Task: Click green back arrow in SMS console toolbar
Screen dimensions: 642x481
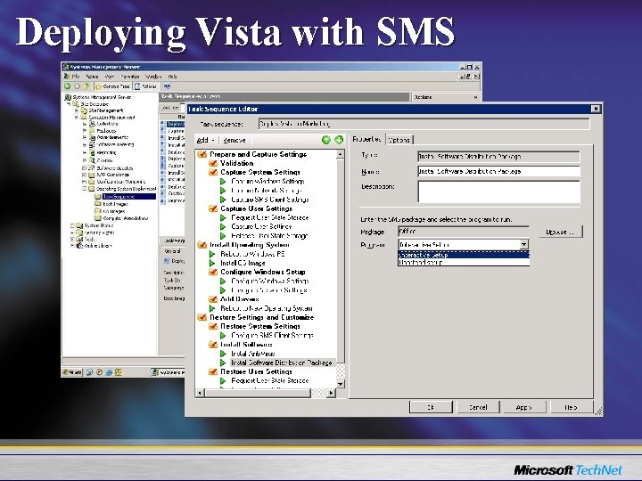Action: point(68,86)
